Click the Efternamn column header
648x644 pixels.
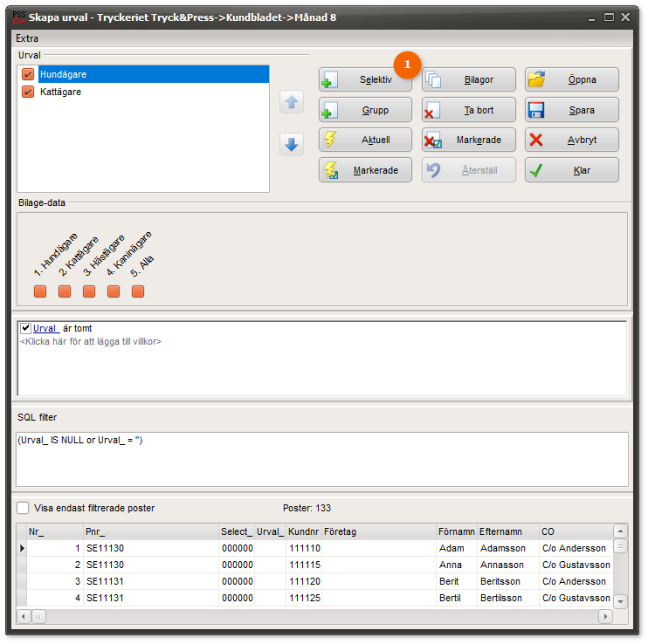tap(508, 531)
